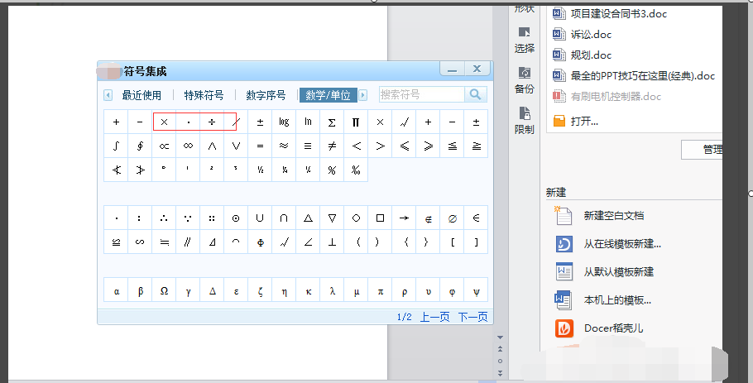
Task: Insert the not-equal ≠ symbol
Action: pyautogui.click(x=332, y=146)
